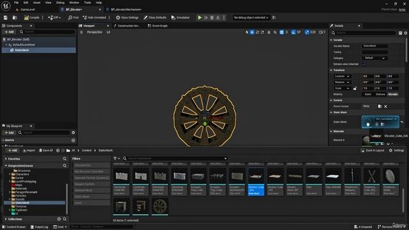This screenshot has height=230, width=409.
Task: Click Add in the My Blueprint panel
Action: 9,132
